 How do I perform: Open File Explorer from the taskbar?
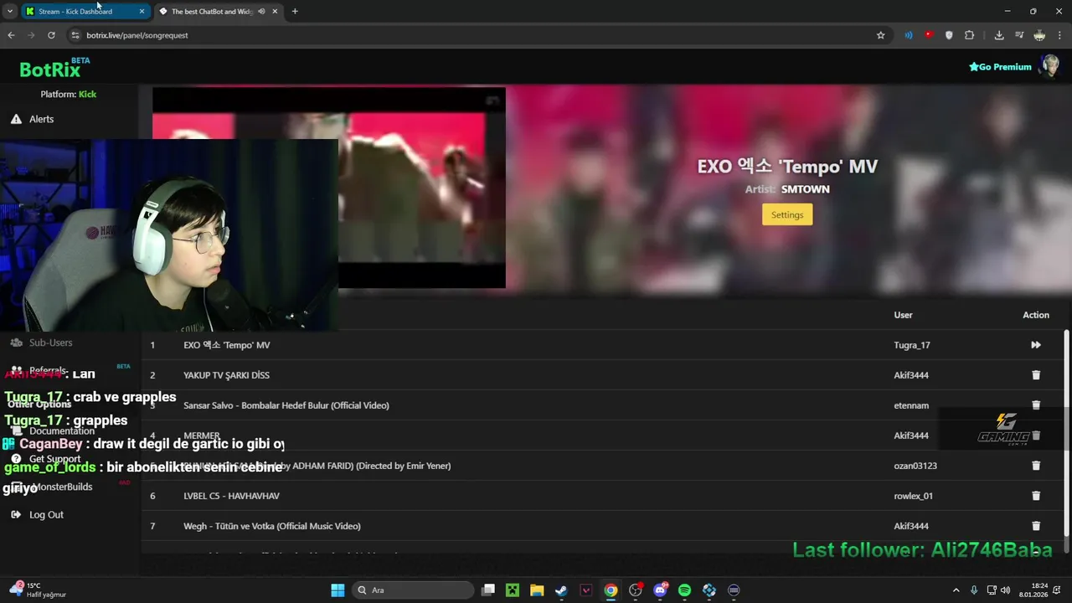tap(537, 590)
